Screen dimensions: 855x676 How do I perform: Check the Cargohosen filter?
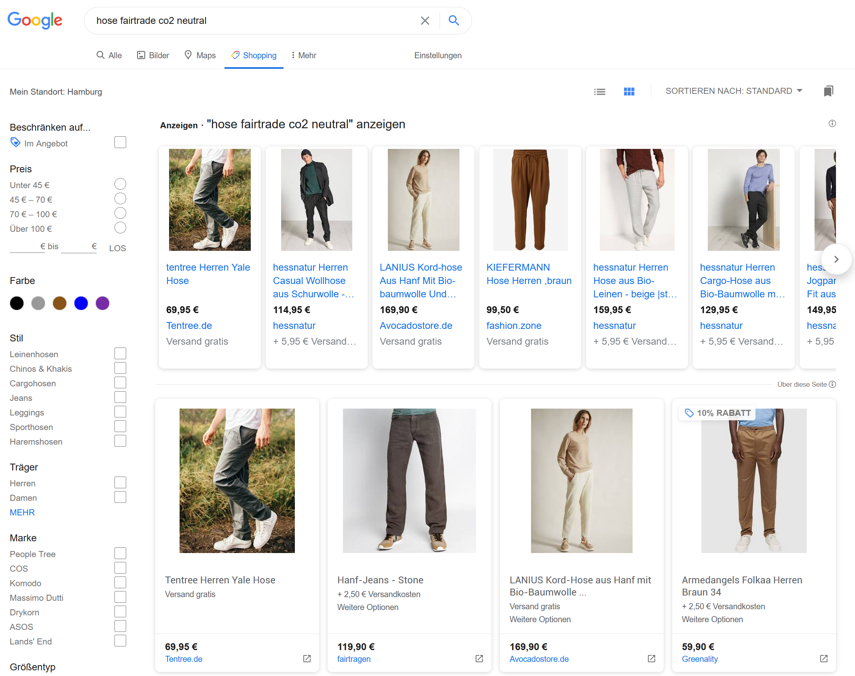120,383
